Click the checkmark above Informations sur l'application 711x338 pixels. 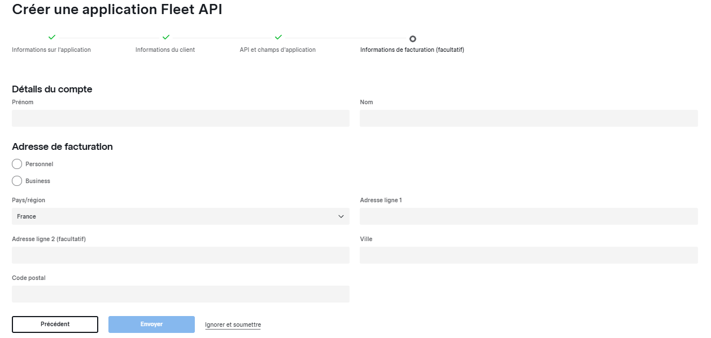click(x=52, y=37)
